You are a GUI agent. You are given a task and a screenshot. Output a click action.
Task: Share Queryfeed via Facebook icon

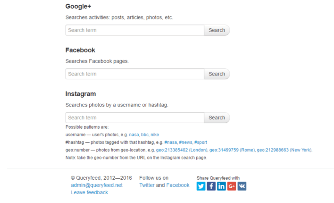211,186
